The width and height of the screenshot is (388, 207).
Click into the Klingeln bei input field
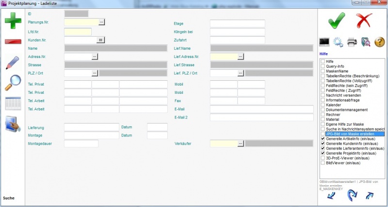pos(237,32)
